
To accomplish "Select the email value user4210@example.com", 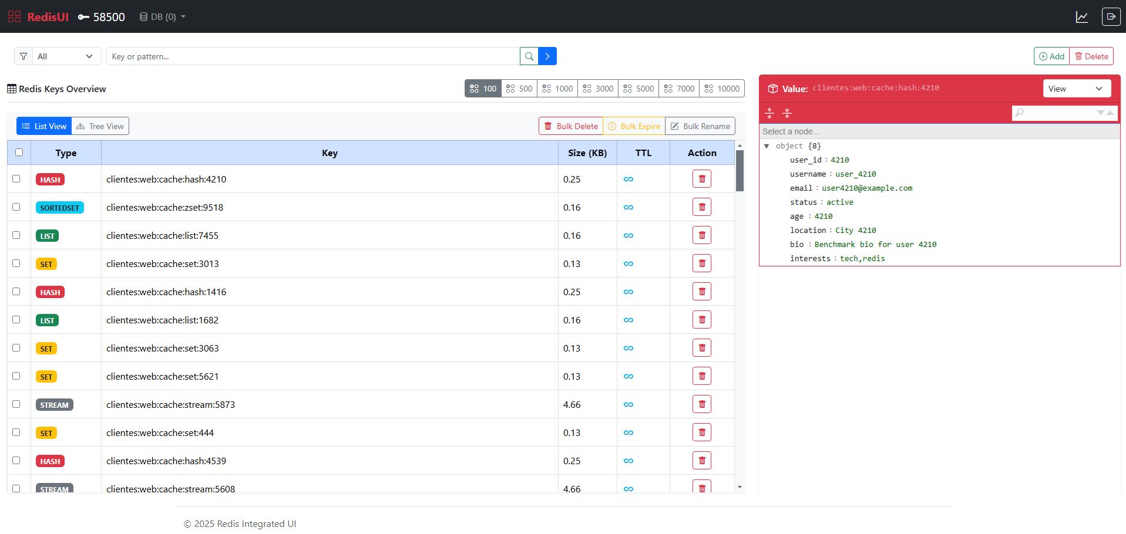I will click(x=867, y=188).
